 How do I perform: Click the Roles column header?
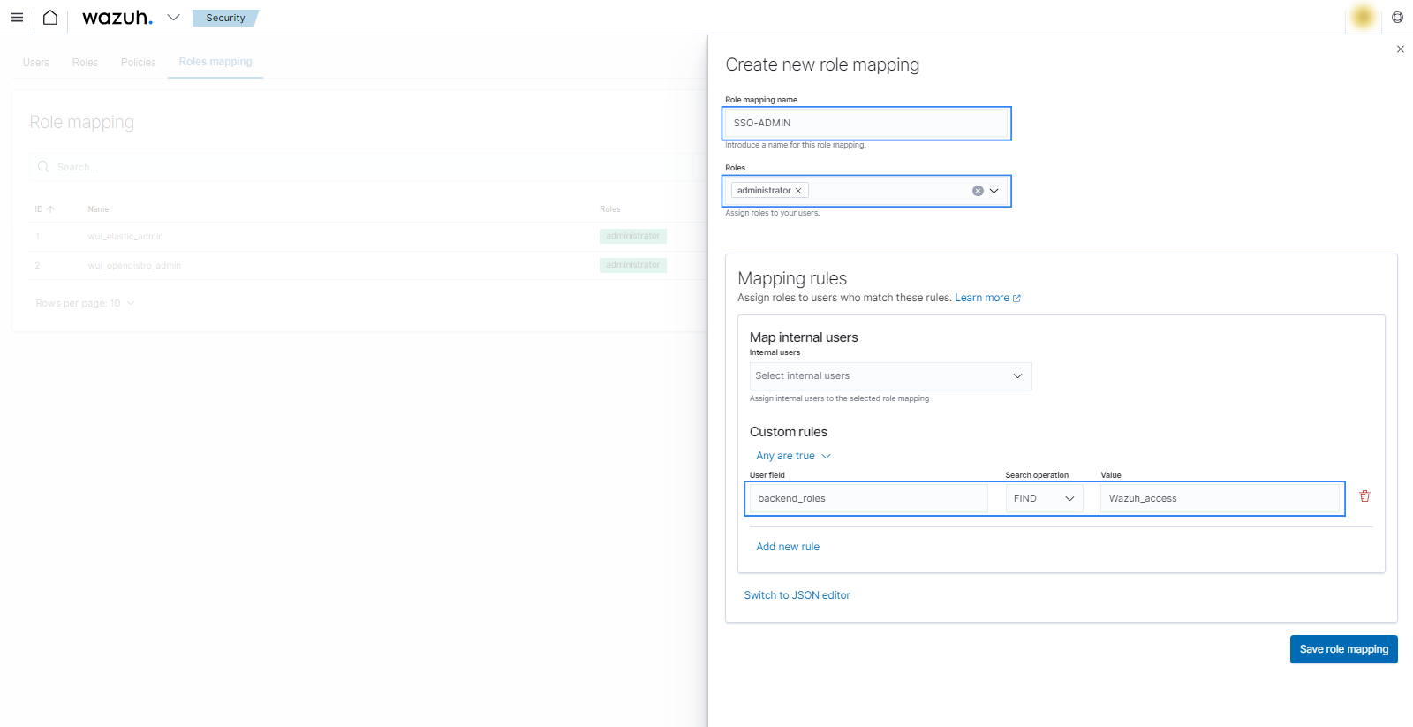(x=610, y=209)
